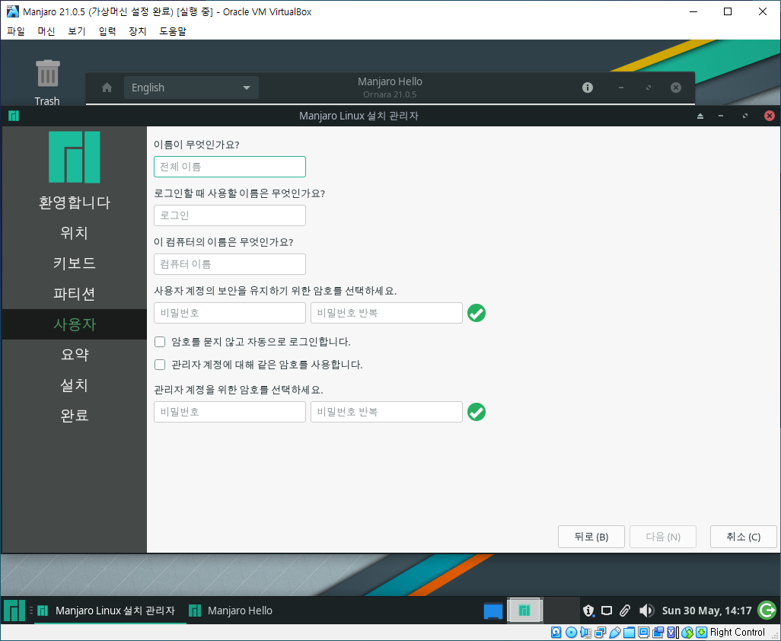
Task: Click the VirtualBox CPU virtualization status icon
Action: click(672, 633)
